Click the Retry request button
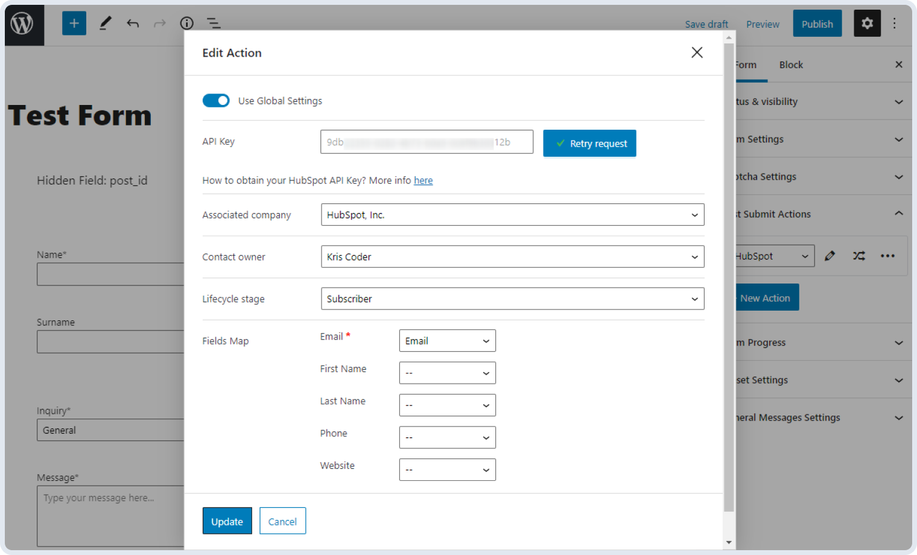 589,143
